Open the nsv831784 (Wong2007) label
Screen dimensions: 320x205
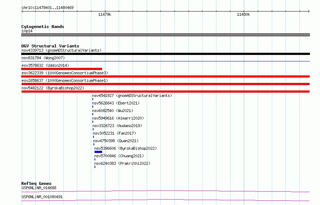[x=43, y=58]
